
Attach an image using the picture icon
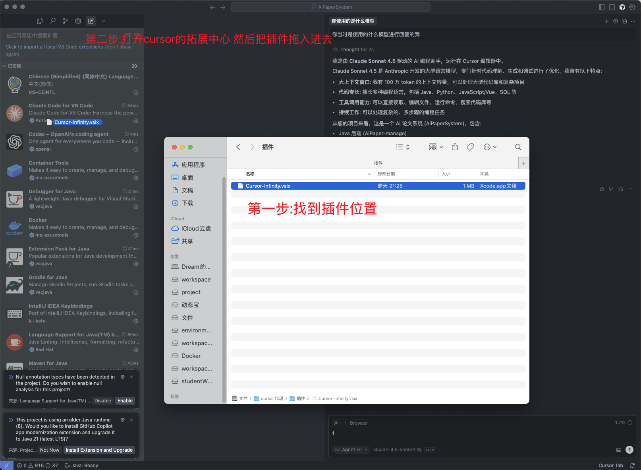click(x=618, y=450)
